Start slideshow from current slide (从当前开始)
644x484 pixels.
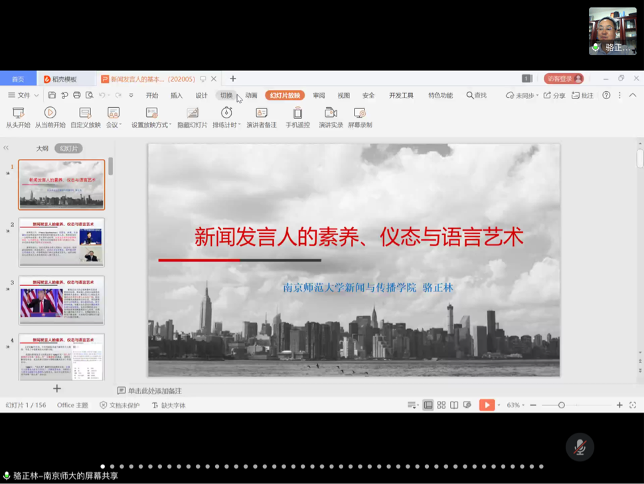[50, 114]
